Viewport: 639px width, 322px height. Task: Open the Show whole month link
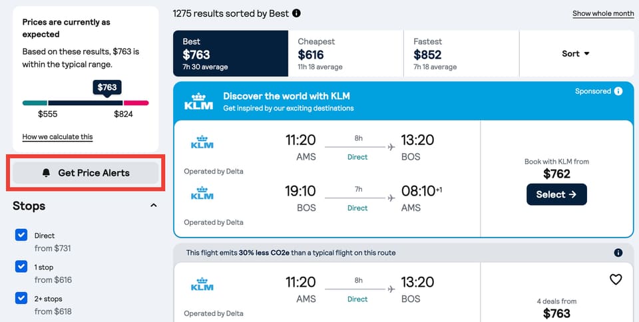(x=603, y=14)
